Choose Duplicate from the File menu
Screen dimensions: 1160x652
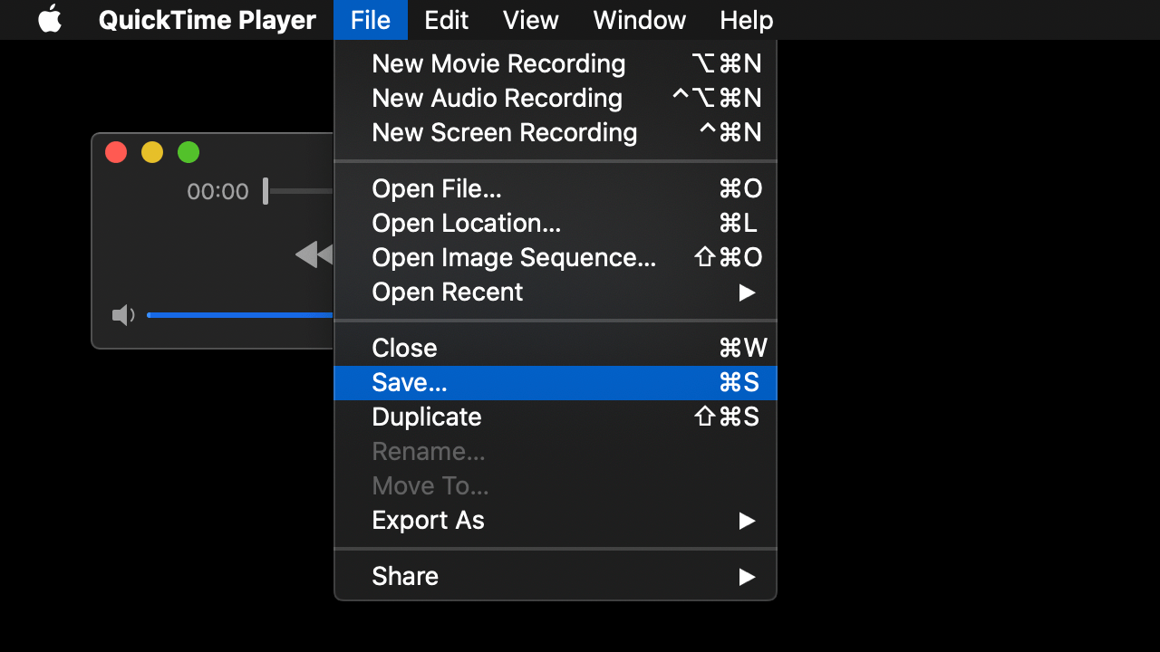[x=556, y=417]
